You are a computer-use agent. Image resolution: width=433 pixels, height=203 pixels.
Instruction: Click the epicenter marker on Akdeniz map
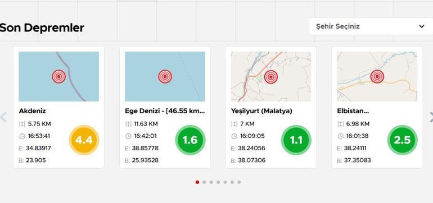point(59,77)
